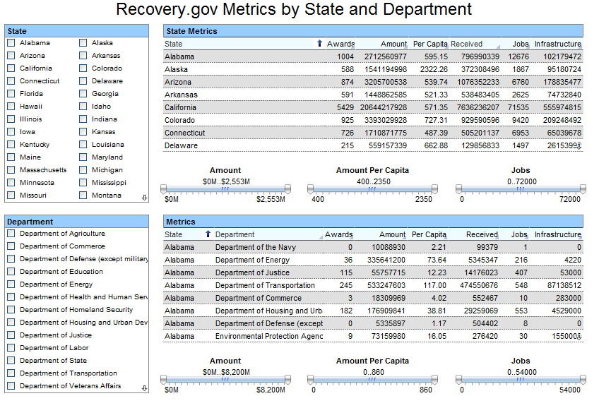Select Department of the Navy row
599x408 pixels.
pos(373,247)
